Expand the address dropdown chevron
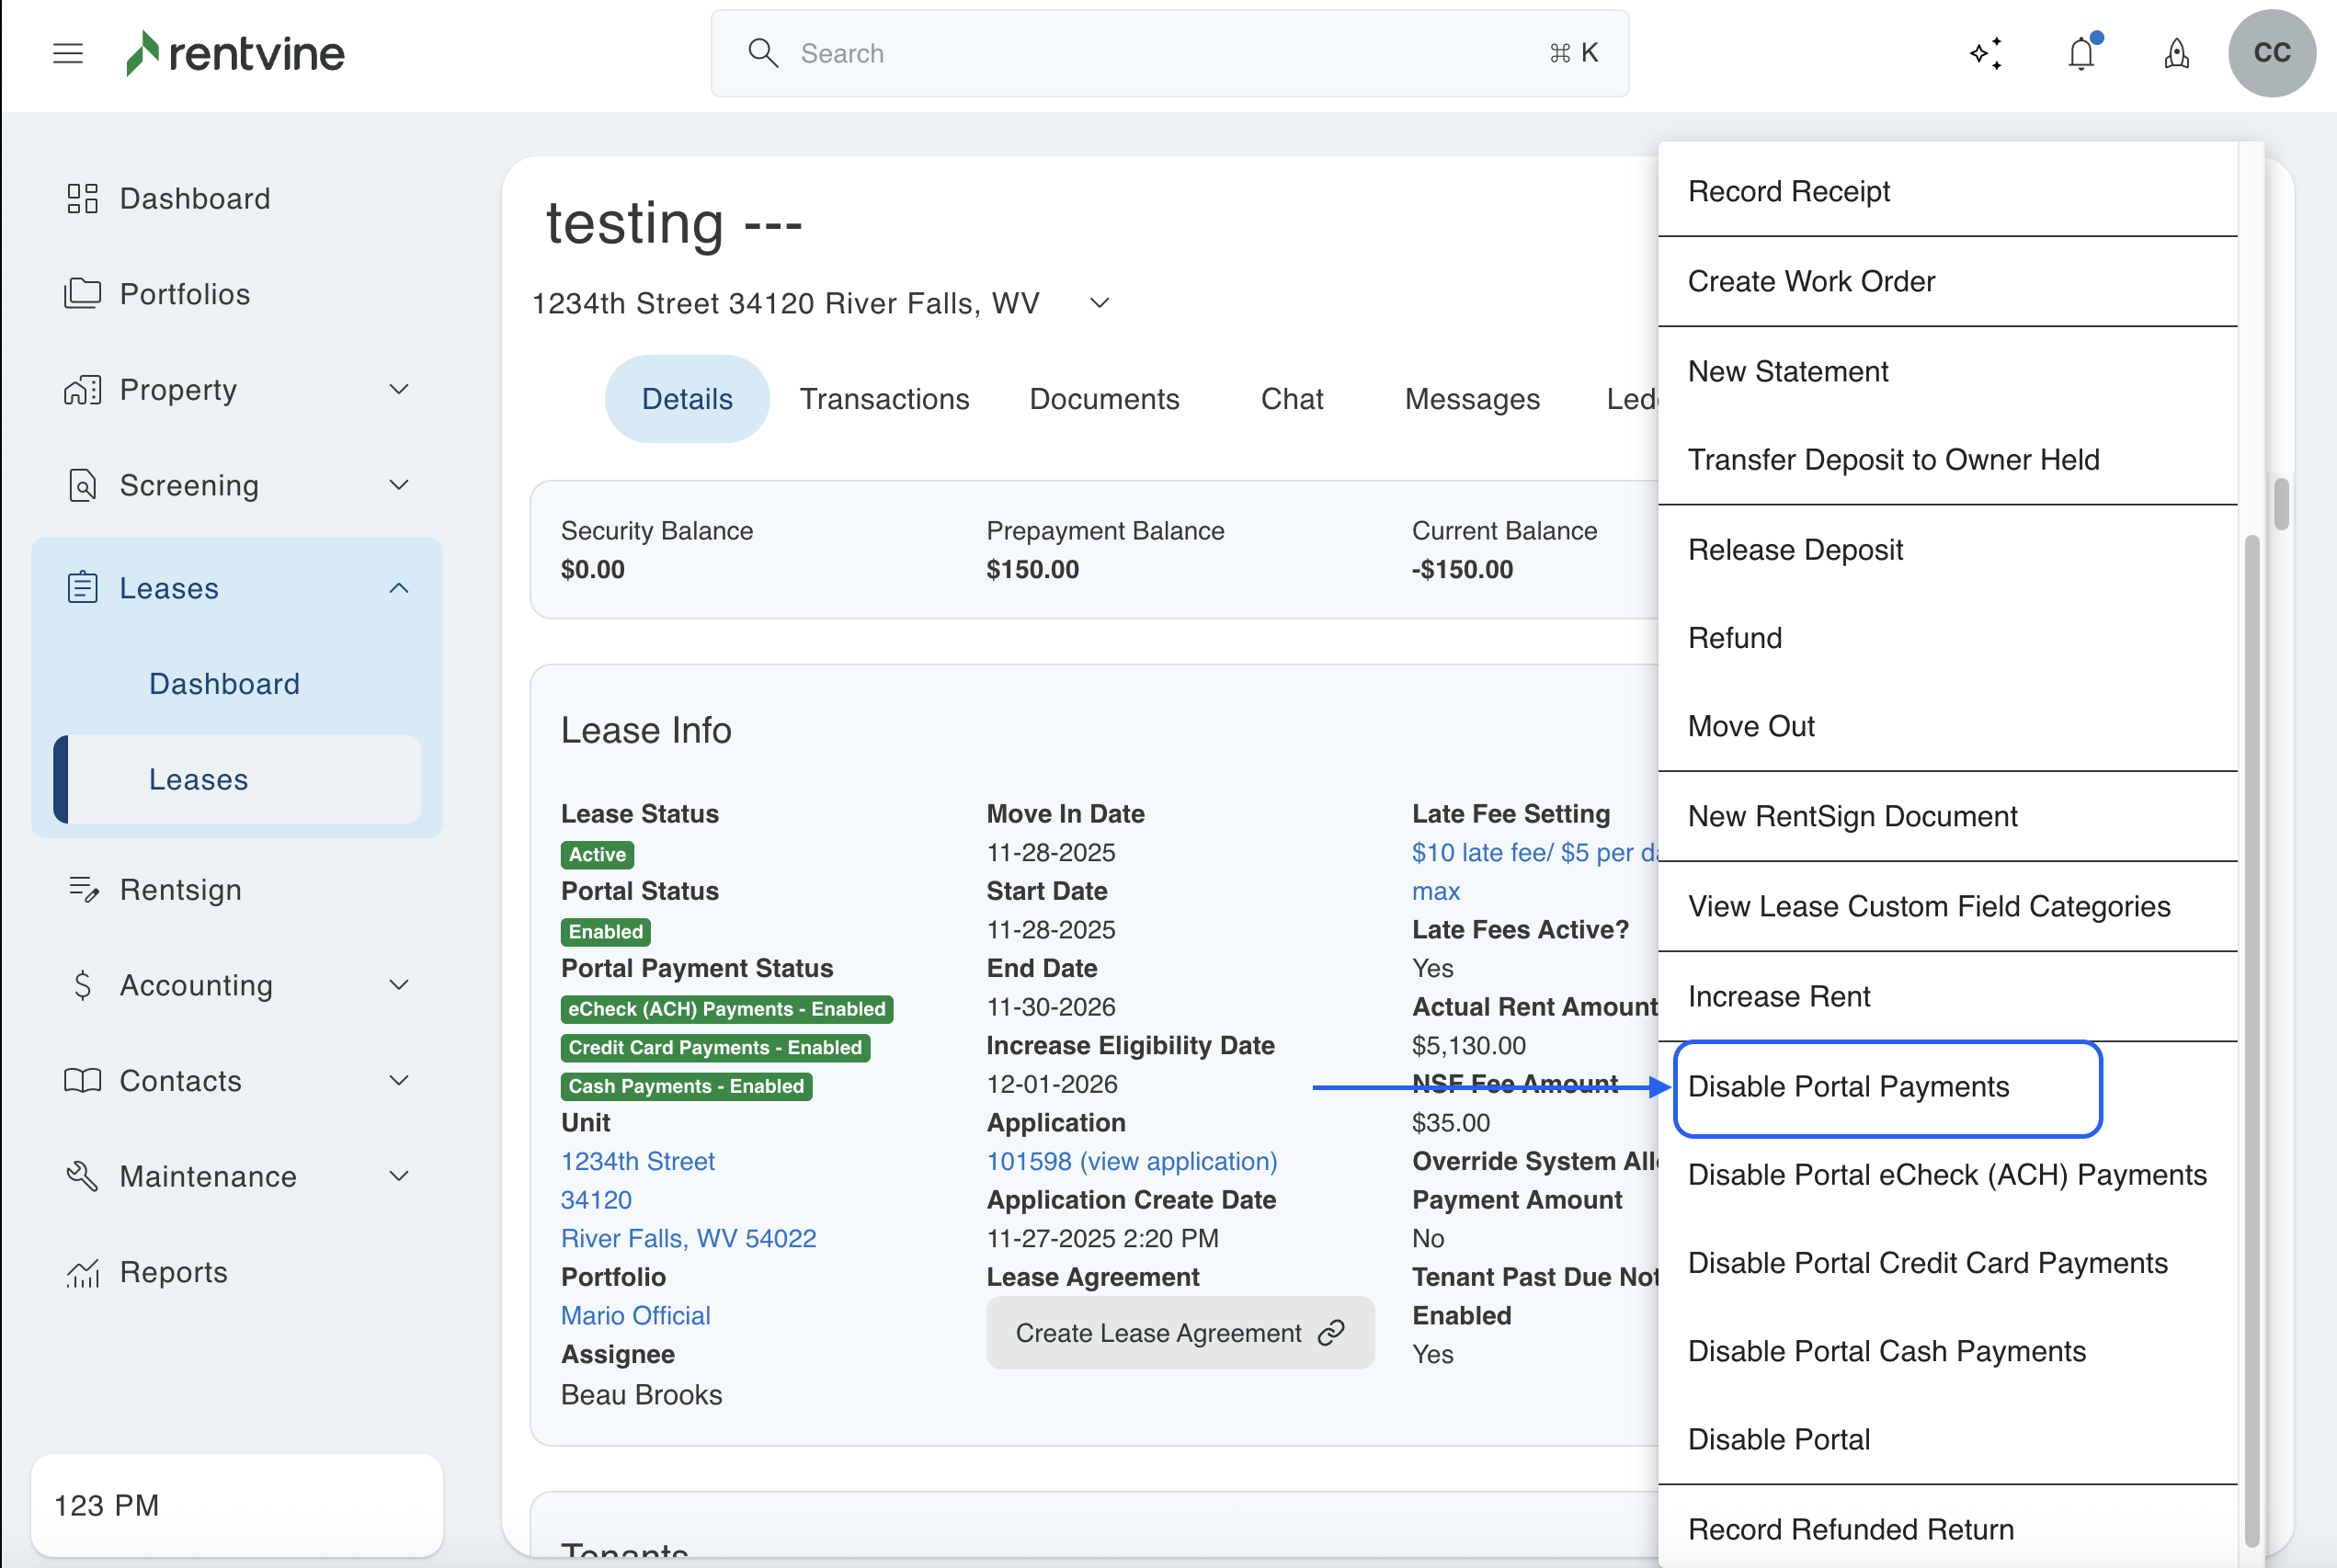The width and height of the screenshot is (2337, 1568). [x=1099, y=303]
